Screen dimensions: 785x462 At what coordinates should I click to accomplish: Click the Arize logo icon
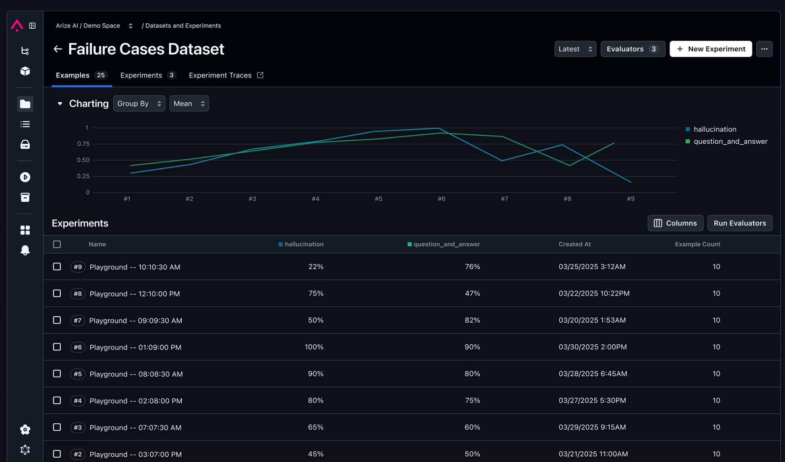(x=17, y=25)
